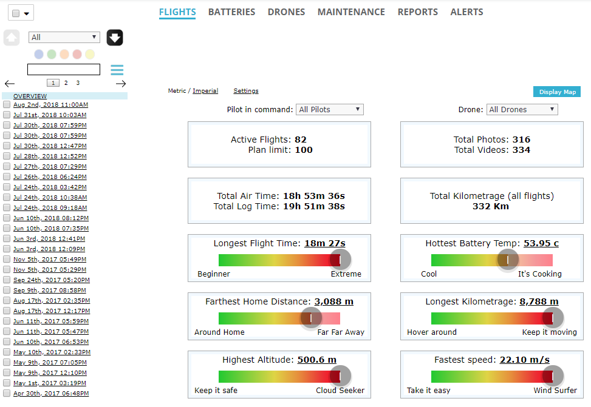Check the Jul 26th, 2018 06:24PM flight checkbox

(7, 177)
